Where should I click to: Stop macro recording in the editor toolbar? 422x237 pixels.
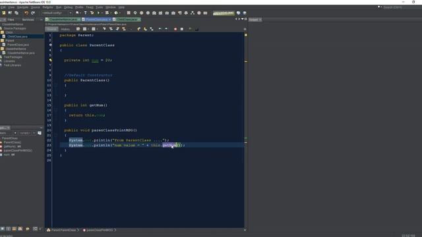182,29
